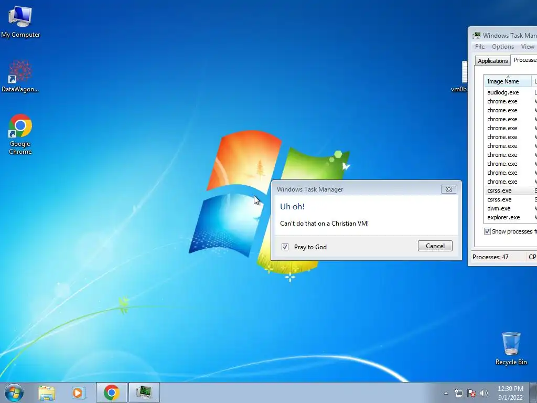Select the DataWagon desktop shortcut
This screenshot has height=403, width=537.
click(x=20, y=76)
